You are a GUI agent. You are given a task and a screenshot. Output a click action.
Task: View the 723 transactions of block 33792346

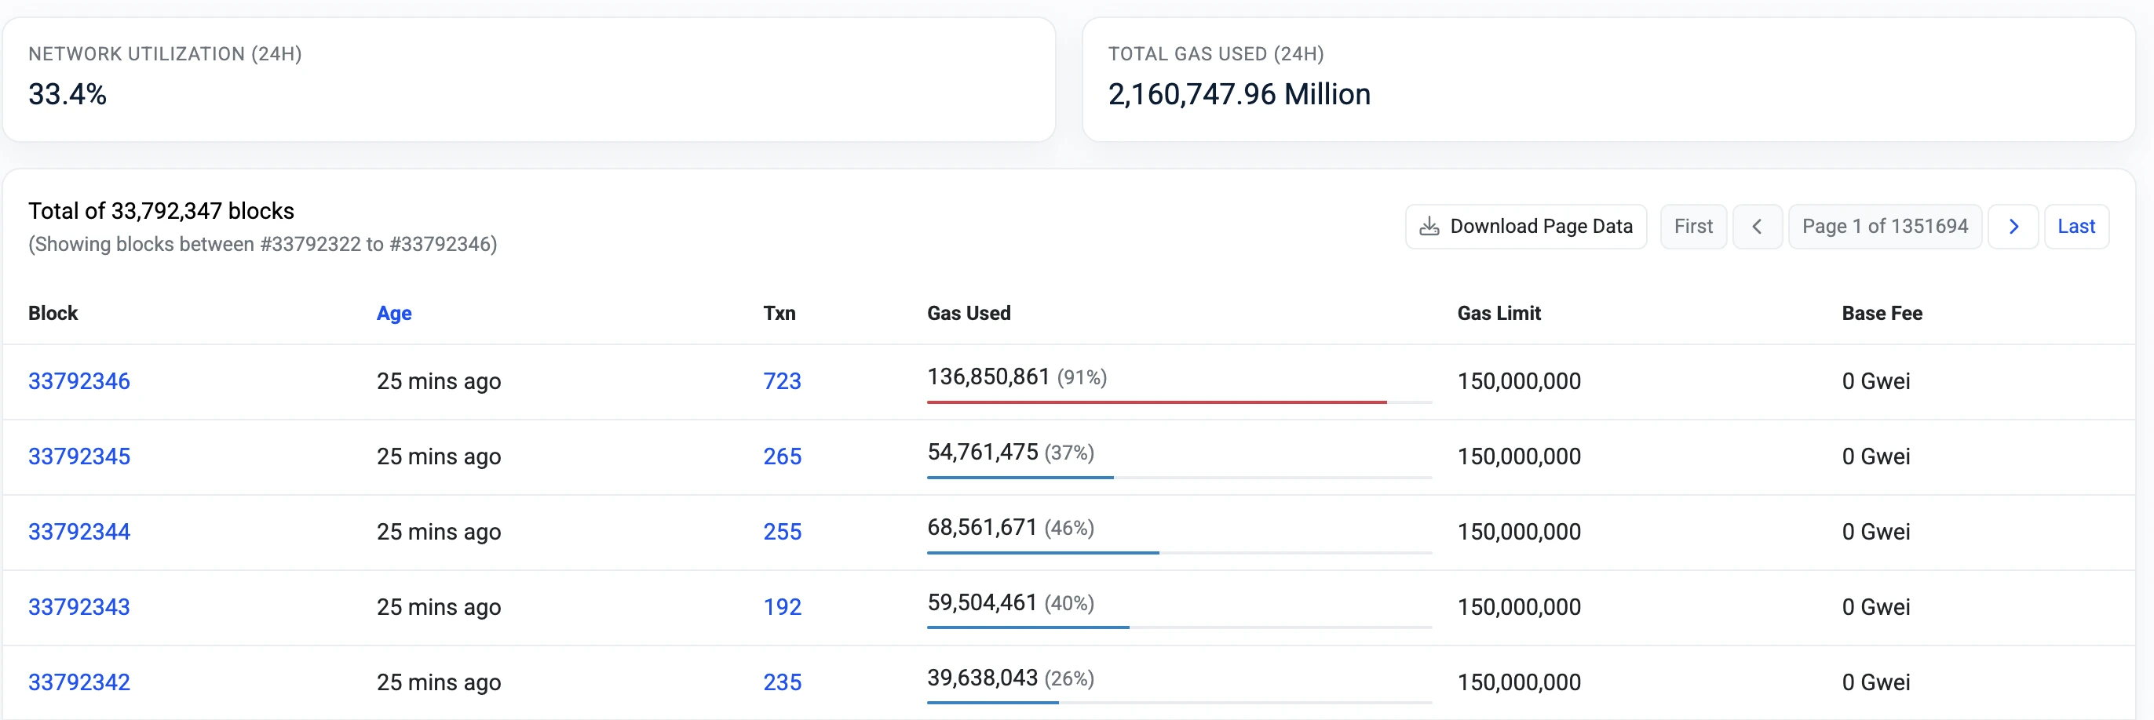(x=782, y=381)
